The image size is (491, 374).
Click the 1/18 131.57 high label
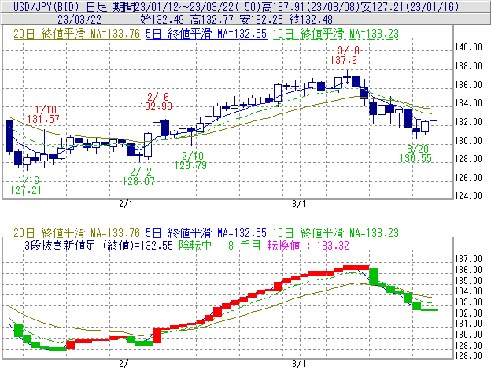pos(43,114)
